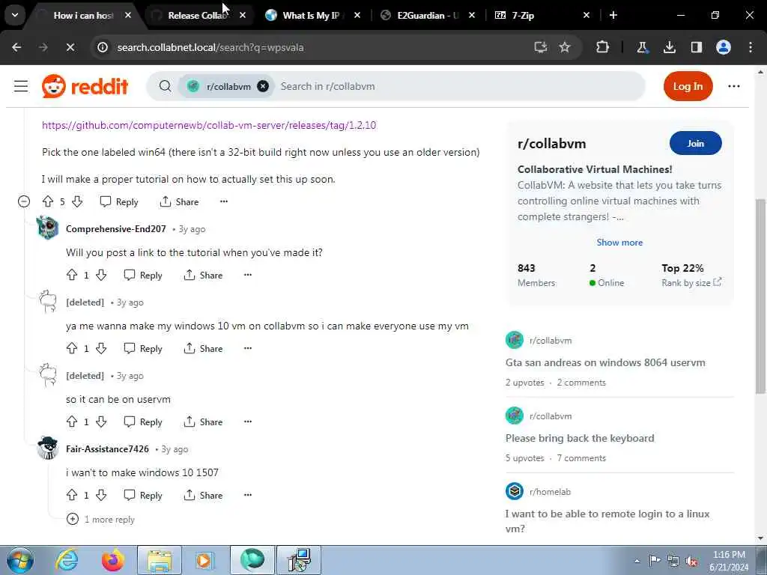The width and height of the screenshot is (767, 575).
Task: Reply to the comment with 5 votes
Action: pyautogui.click(x=119, y=202)
